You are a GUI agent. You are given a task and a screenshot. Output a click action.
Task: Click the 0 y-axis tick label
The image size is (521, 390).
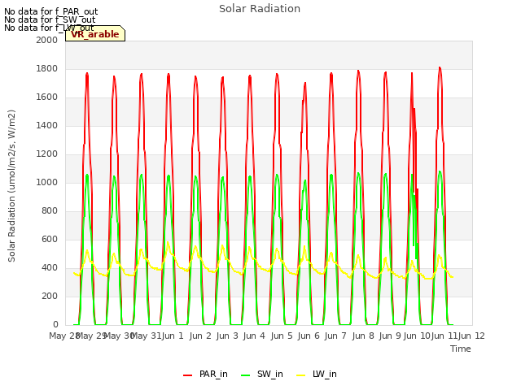pos(55,324)
